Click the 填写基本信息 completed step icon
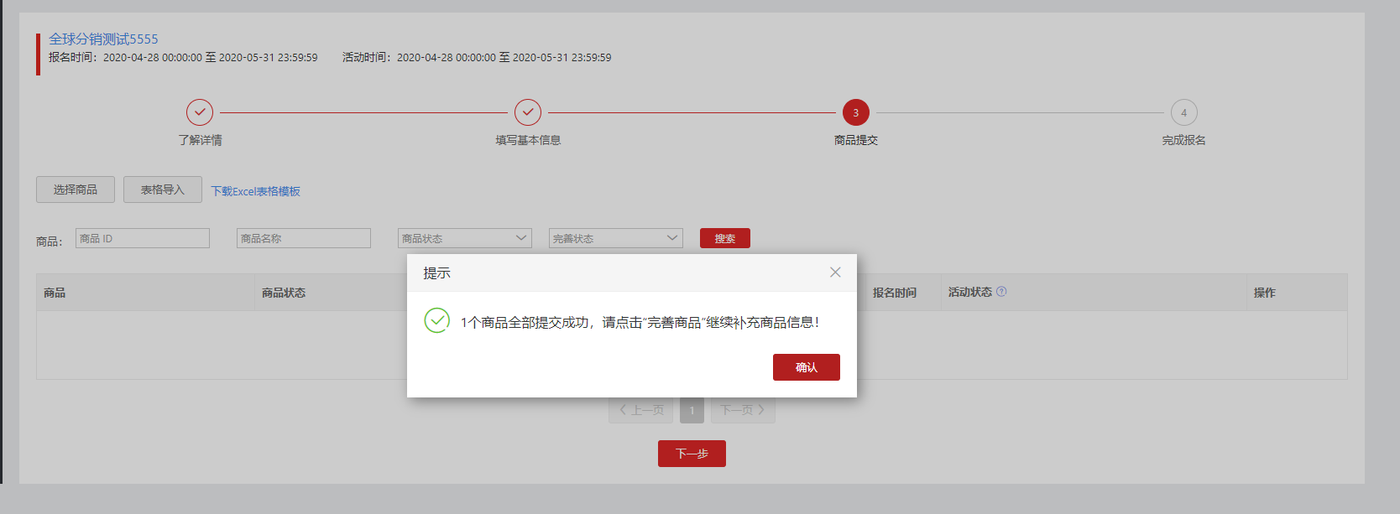This screenshot has height=514, width=1400. [x=528, y=112]
